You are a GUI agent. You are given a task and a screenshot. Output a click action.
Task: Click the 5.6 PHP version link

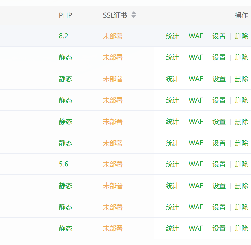click(64, 164)
